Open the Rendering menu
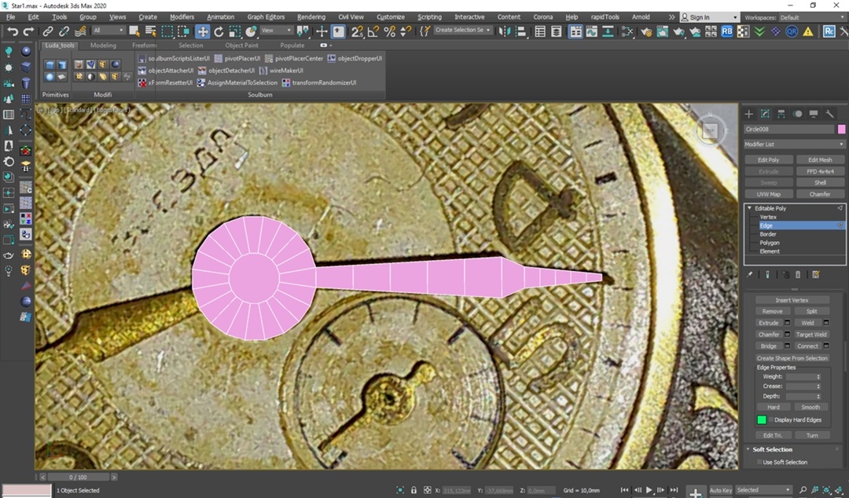The width and height of the screenshot is (849, 498). point(311,17)
